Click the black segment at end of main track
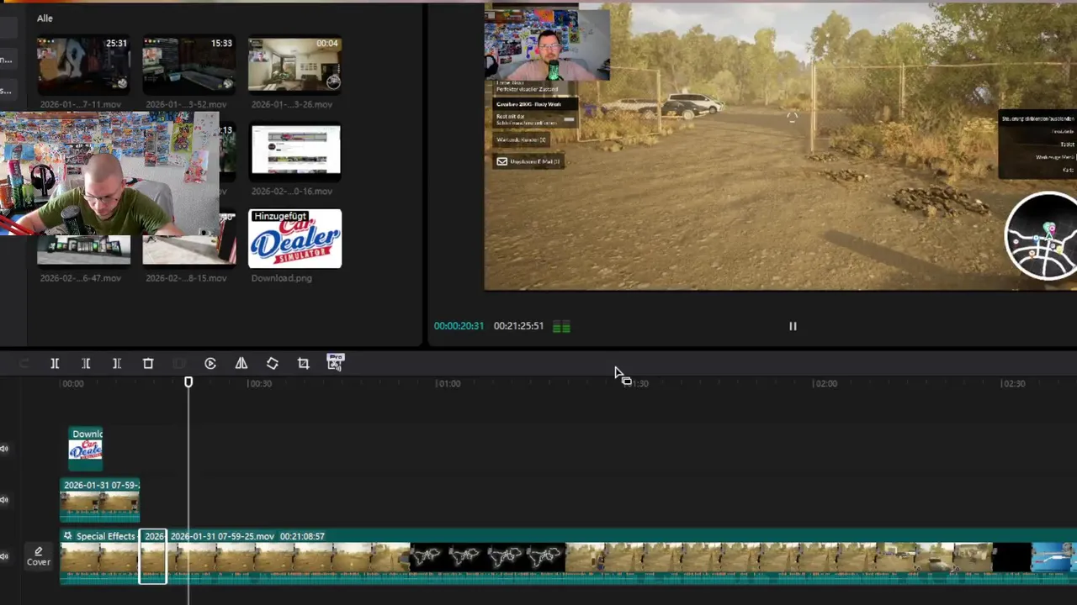This screenshot has width=1077, height=605. (x=1012, y=556)
